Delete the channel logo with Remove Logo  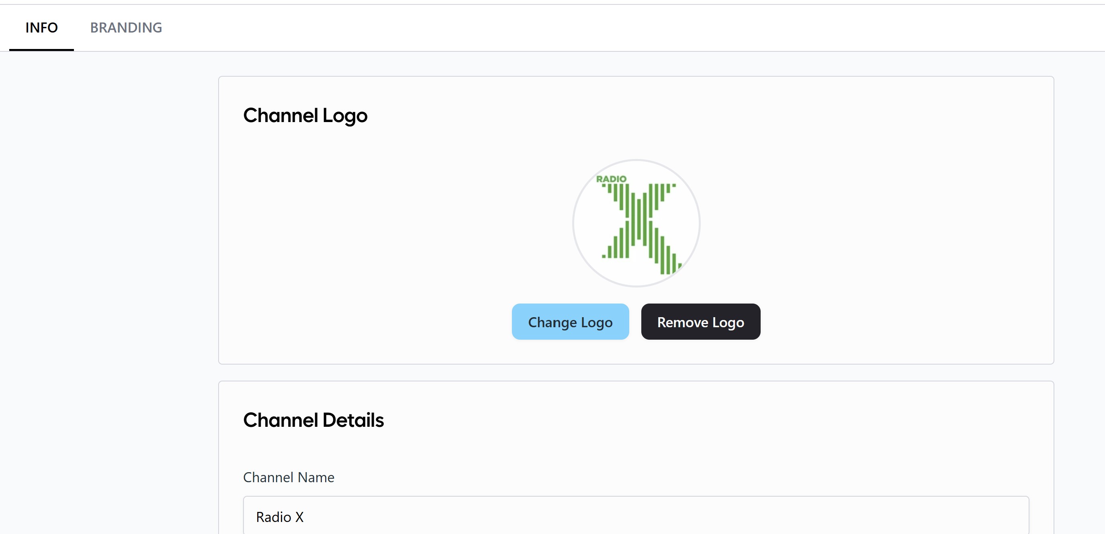click(700, 322)
